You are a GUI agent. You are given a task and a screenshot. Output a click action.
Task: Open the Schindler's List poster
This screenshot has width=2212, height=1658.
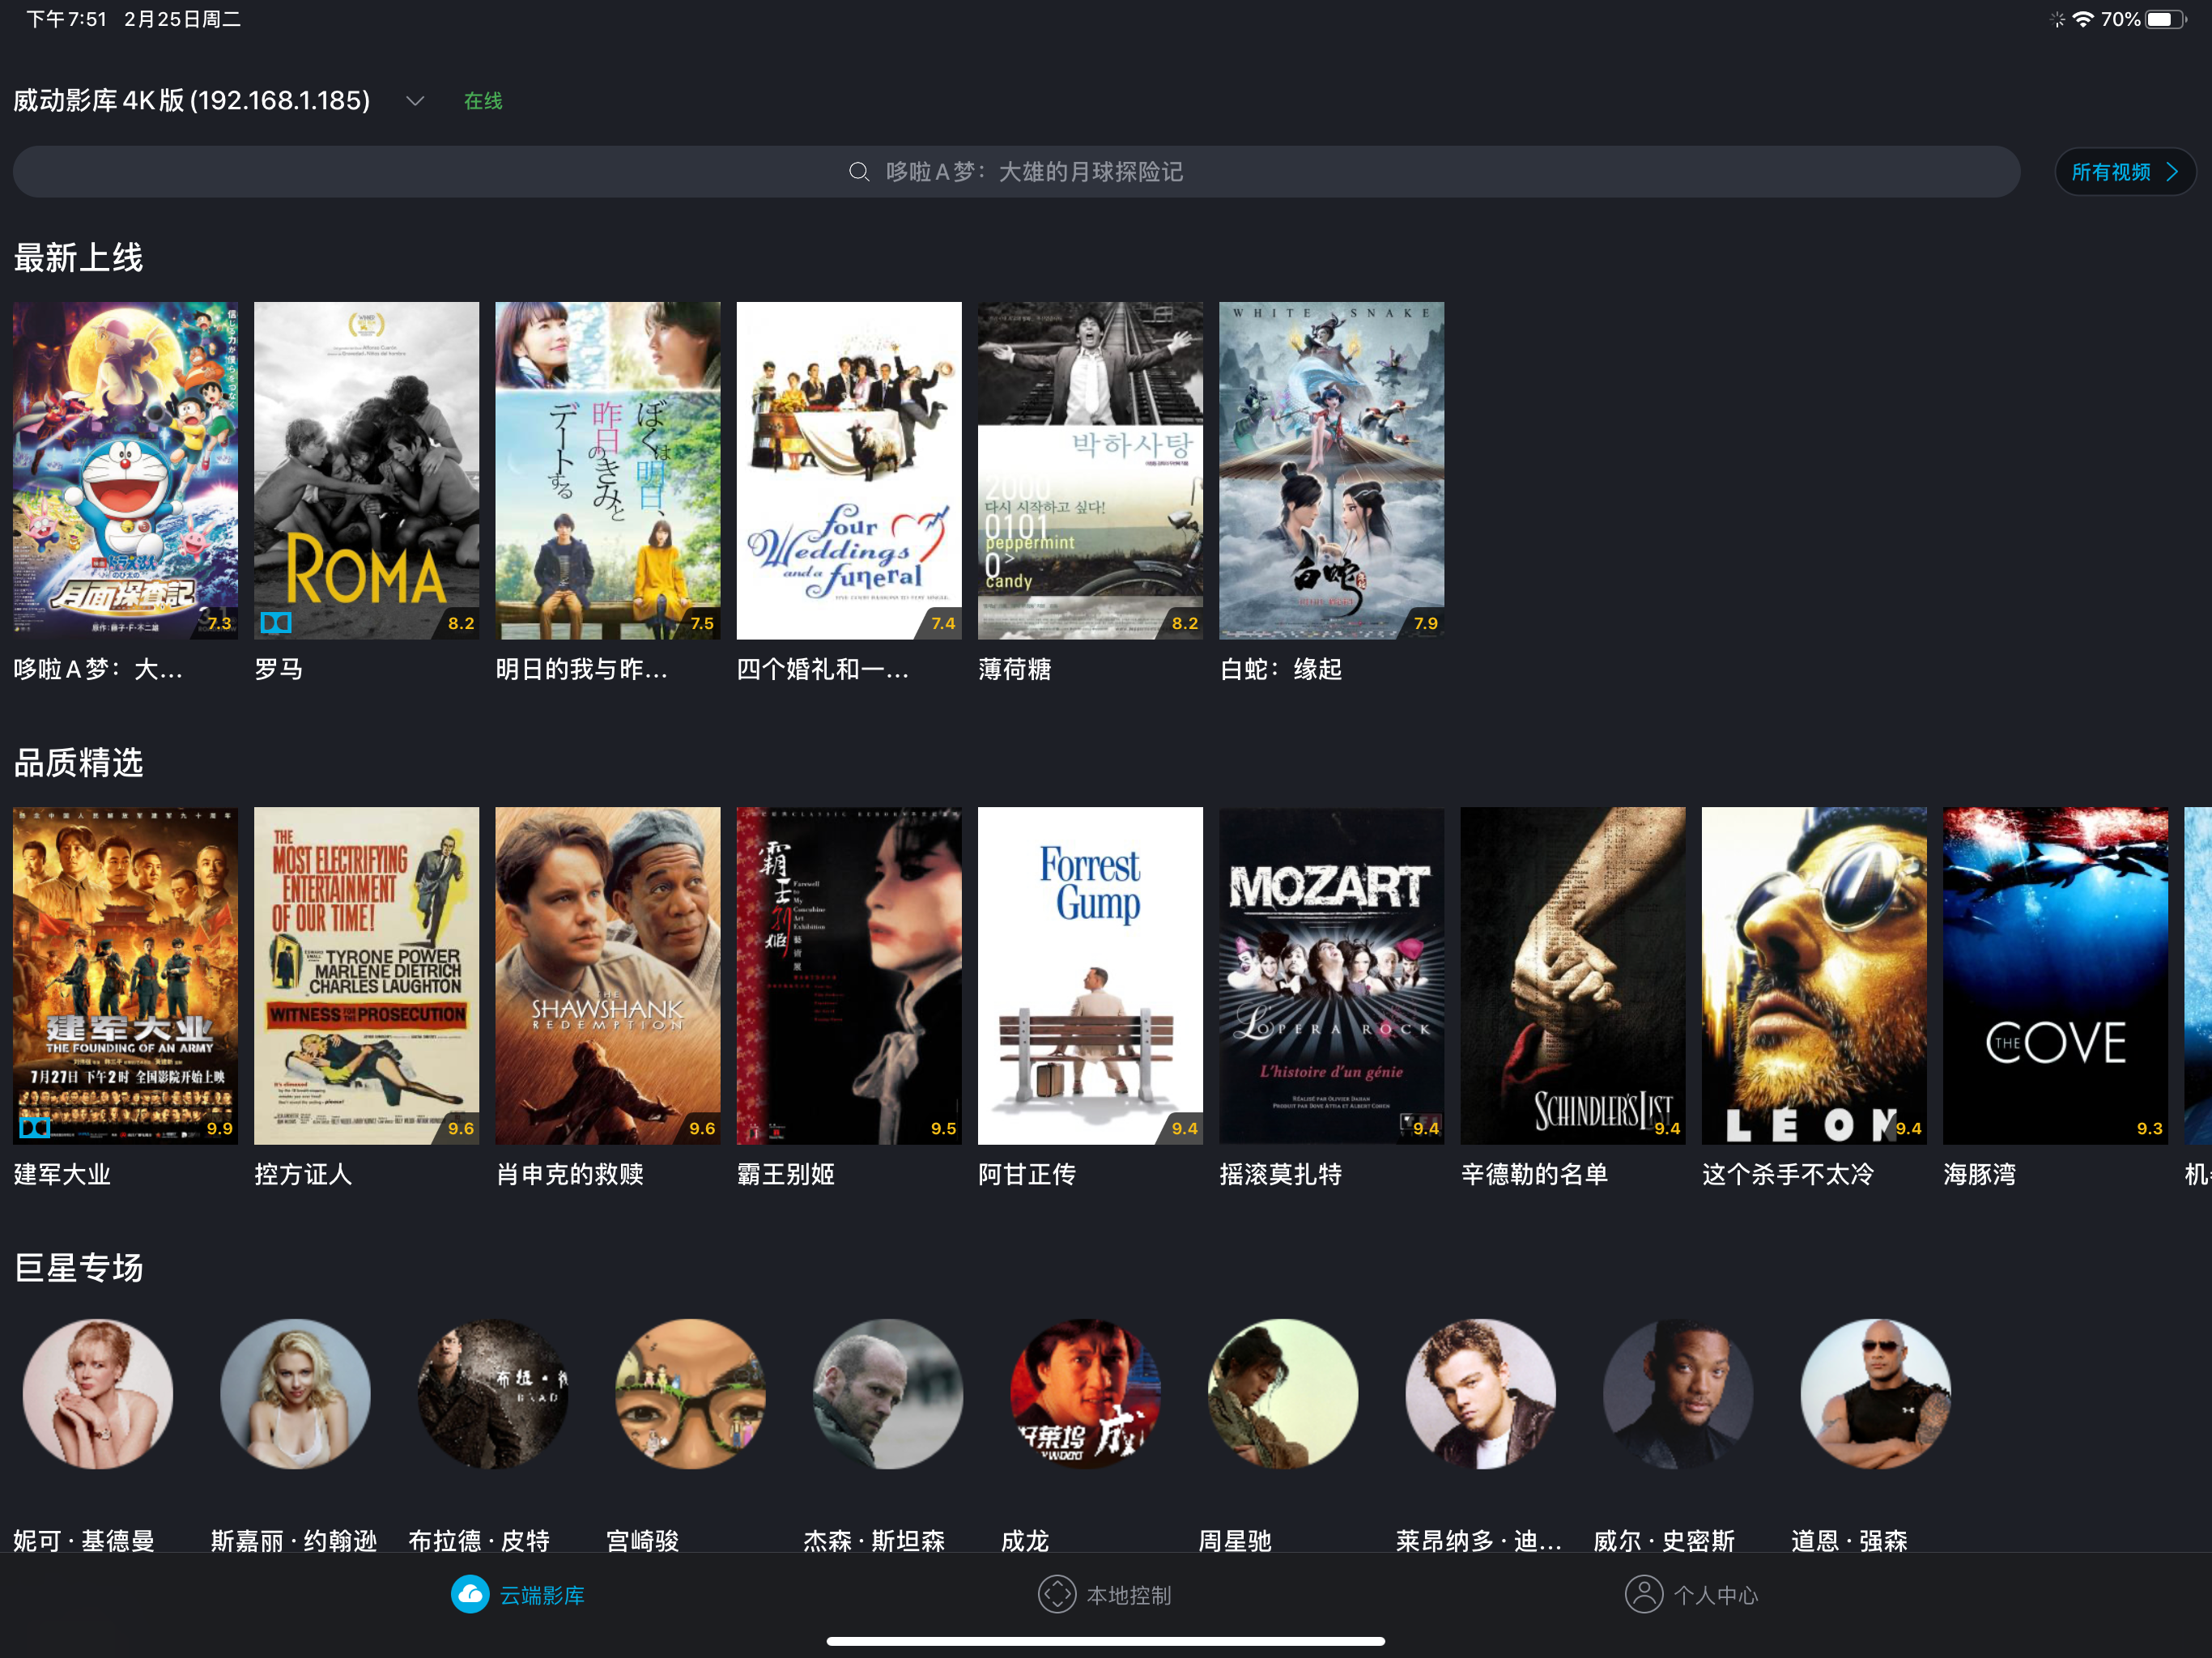[1573, 975]
